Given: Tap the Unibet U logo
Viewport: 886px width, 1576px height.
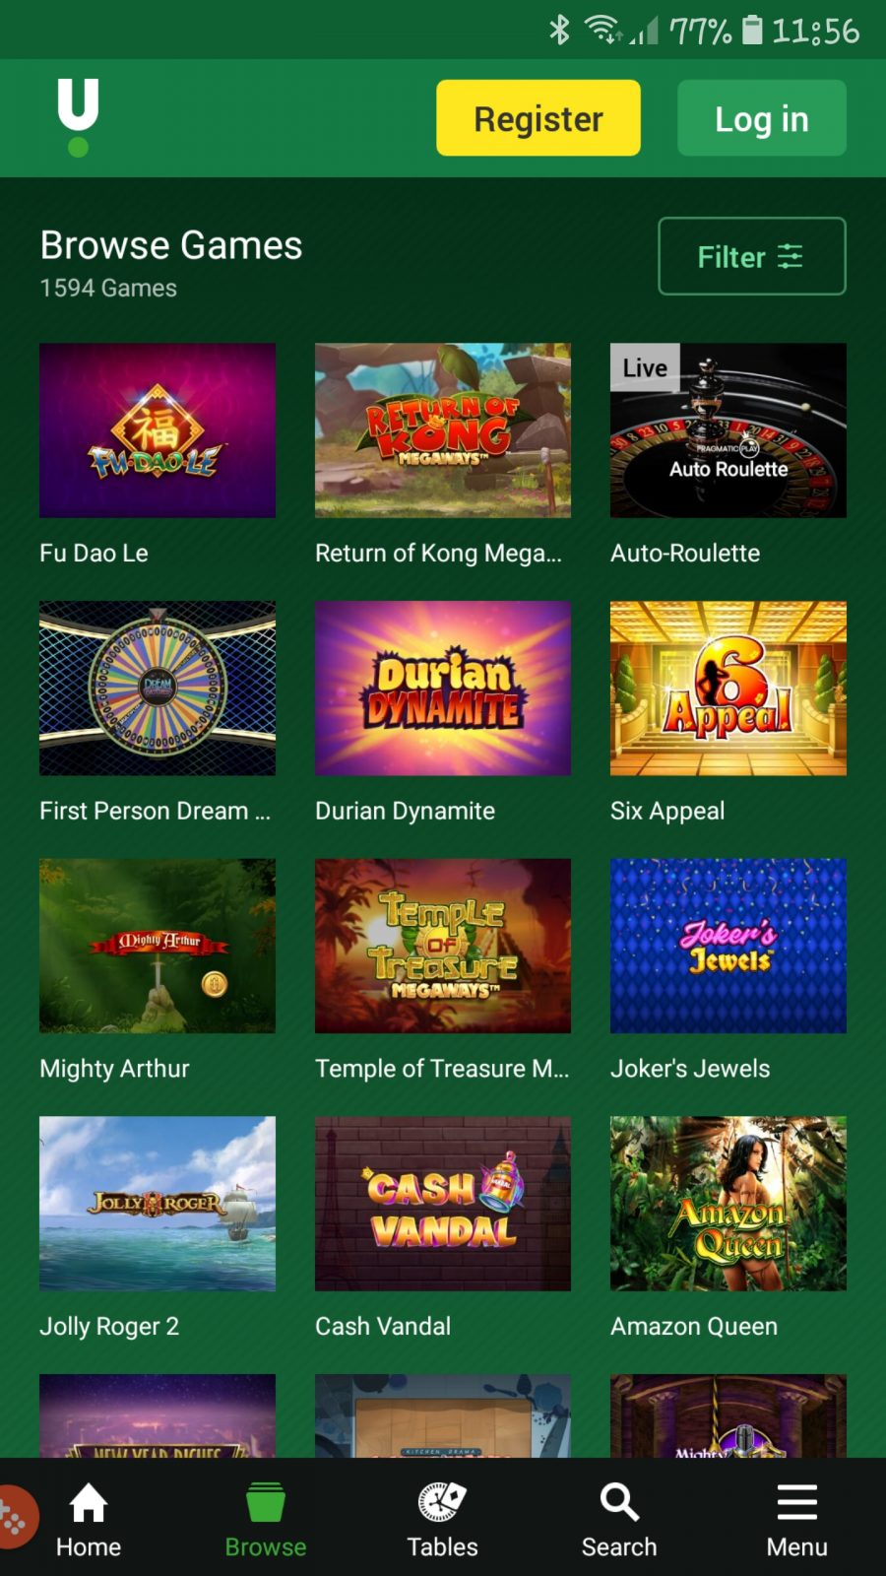Looking at the screenshot, I should 78,117.
